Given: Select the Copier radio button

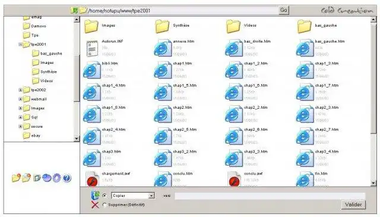Looking at the screenshot, I should 104,196.
